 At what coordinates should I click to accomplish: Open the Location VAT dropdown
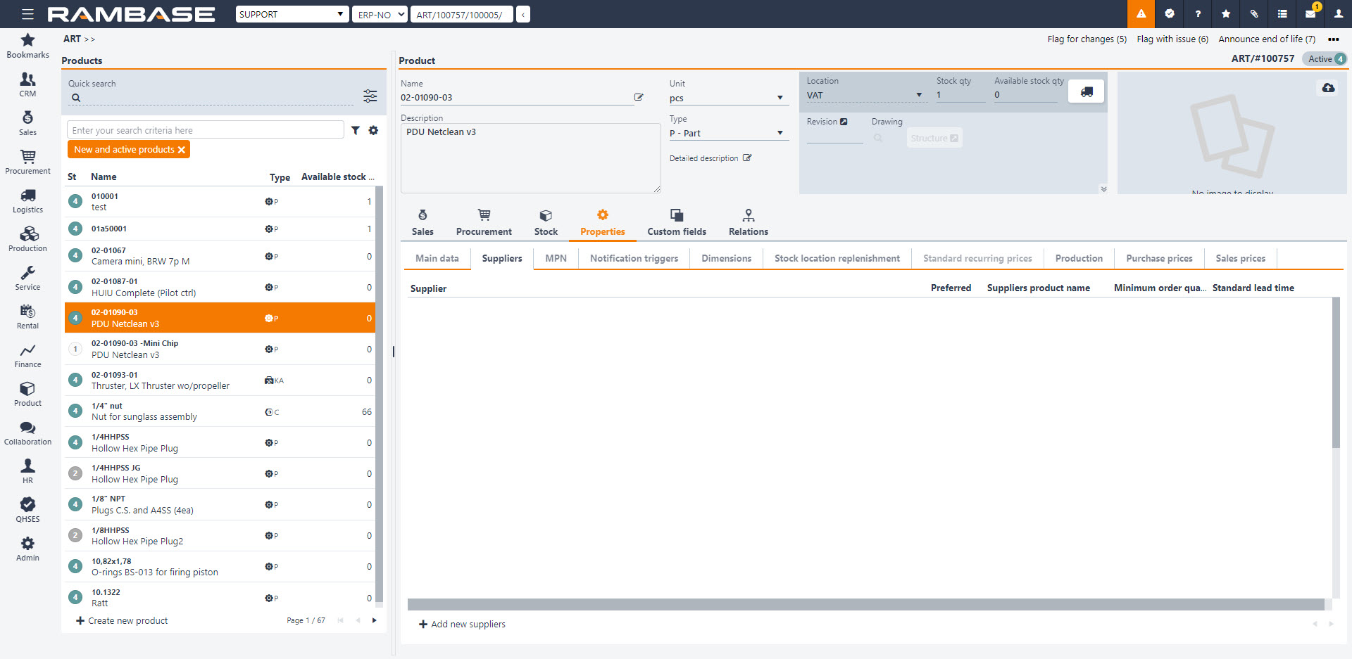(918, 96)
